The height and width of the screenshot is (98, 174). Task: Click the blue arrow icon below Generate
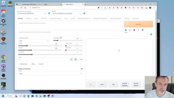tap(126, 30)
